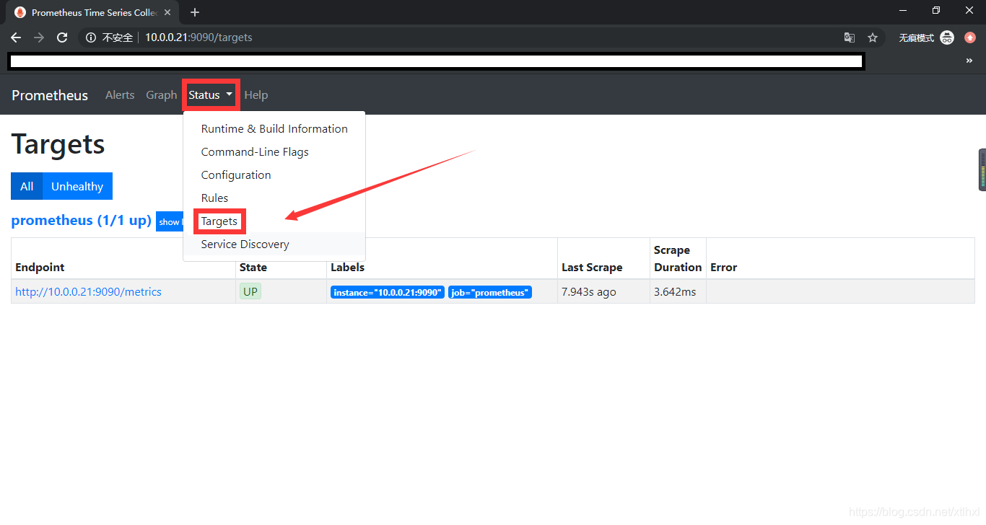Select the job="prometheus" label badge
This screenshot has width=986, height=525.
[x=490, y=293]
